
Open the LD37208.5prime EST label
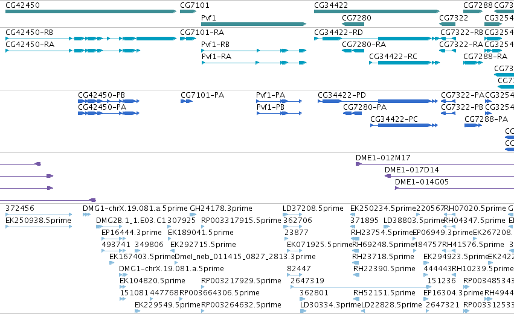pos(313,209)
